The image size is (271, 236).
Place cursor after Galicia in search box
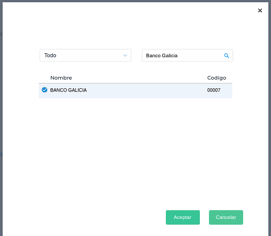point(178,56)
